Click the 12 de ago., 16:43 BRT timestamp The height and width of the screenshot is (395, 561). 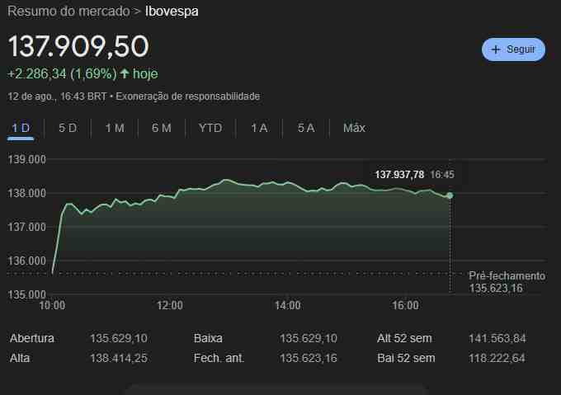pyautogui.click(x=57, y=96)
